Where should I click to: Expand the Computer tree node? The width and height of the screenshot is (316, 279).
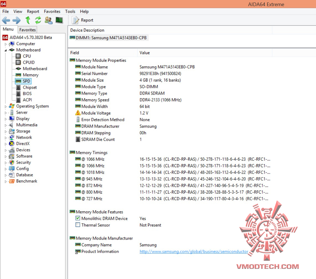[6, 44]
